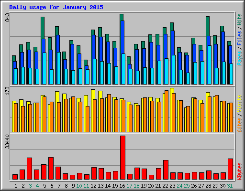
Task: Click day label 8 on the x-axis
Action: click(66, 186)
